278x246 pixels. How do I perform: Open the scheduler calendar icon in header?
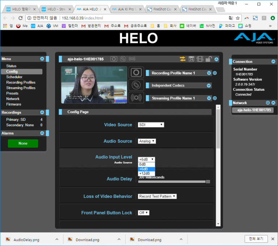(x=191, y=59)
